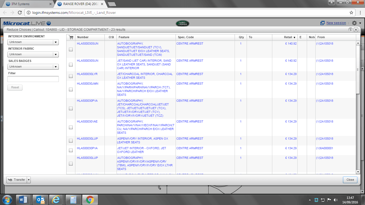The width and height of the screenshot is (365, 205).
Task: Bookmark this page with the star icon
Action: [351, 13]
